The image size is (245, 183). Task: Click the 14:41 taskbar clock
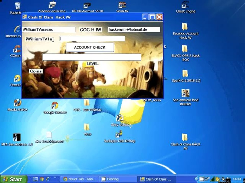coord(237,179)
